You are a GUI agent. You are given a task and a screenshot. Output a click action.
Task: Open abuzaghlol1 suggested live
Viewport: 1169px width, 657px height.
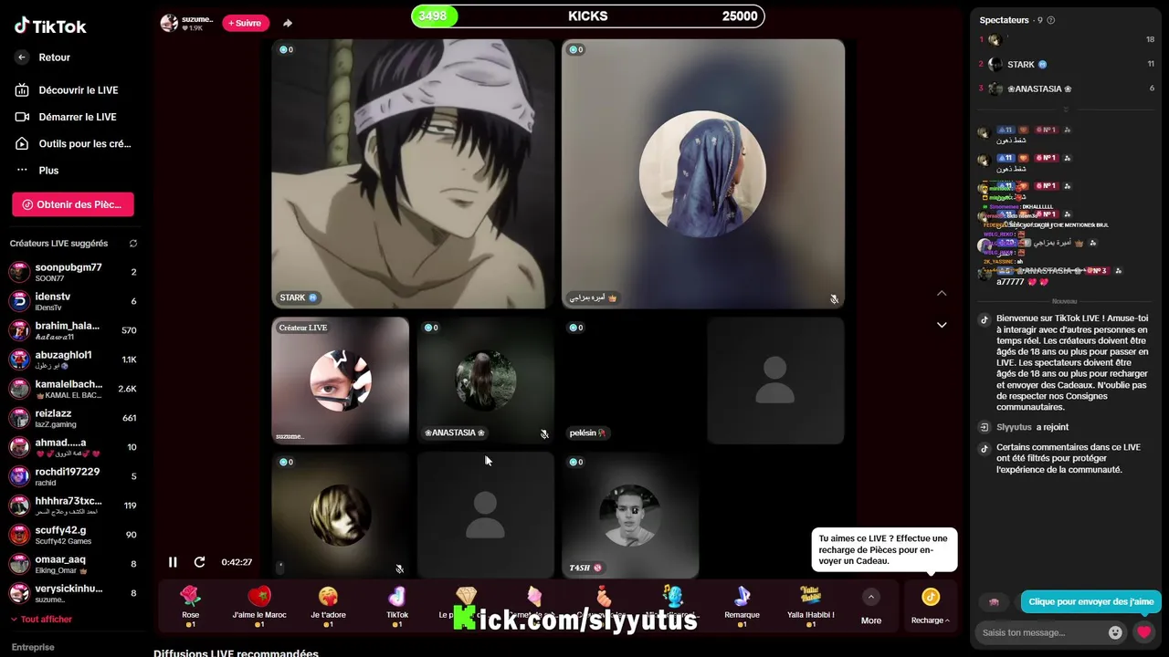click(x=73, y=360)
